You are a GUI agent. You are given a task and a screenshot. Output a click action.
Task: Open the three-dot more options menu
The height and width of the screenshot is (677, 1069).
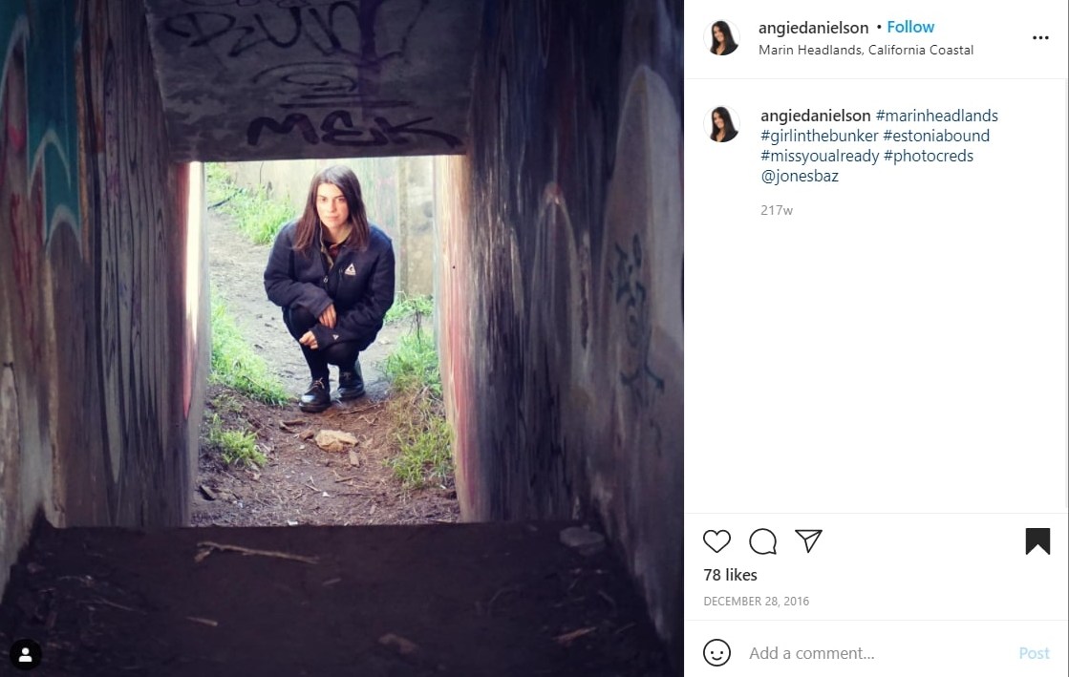(1040, 37)
